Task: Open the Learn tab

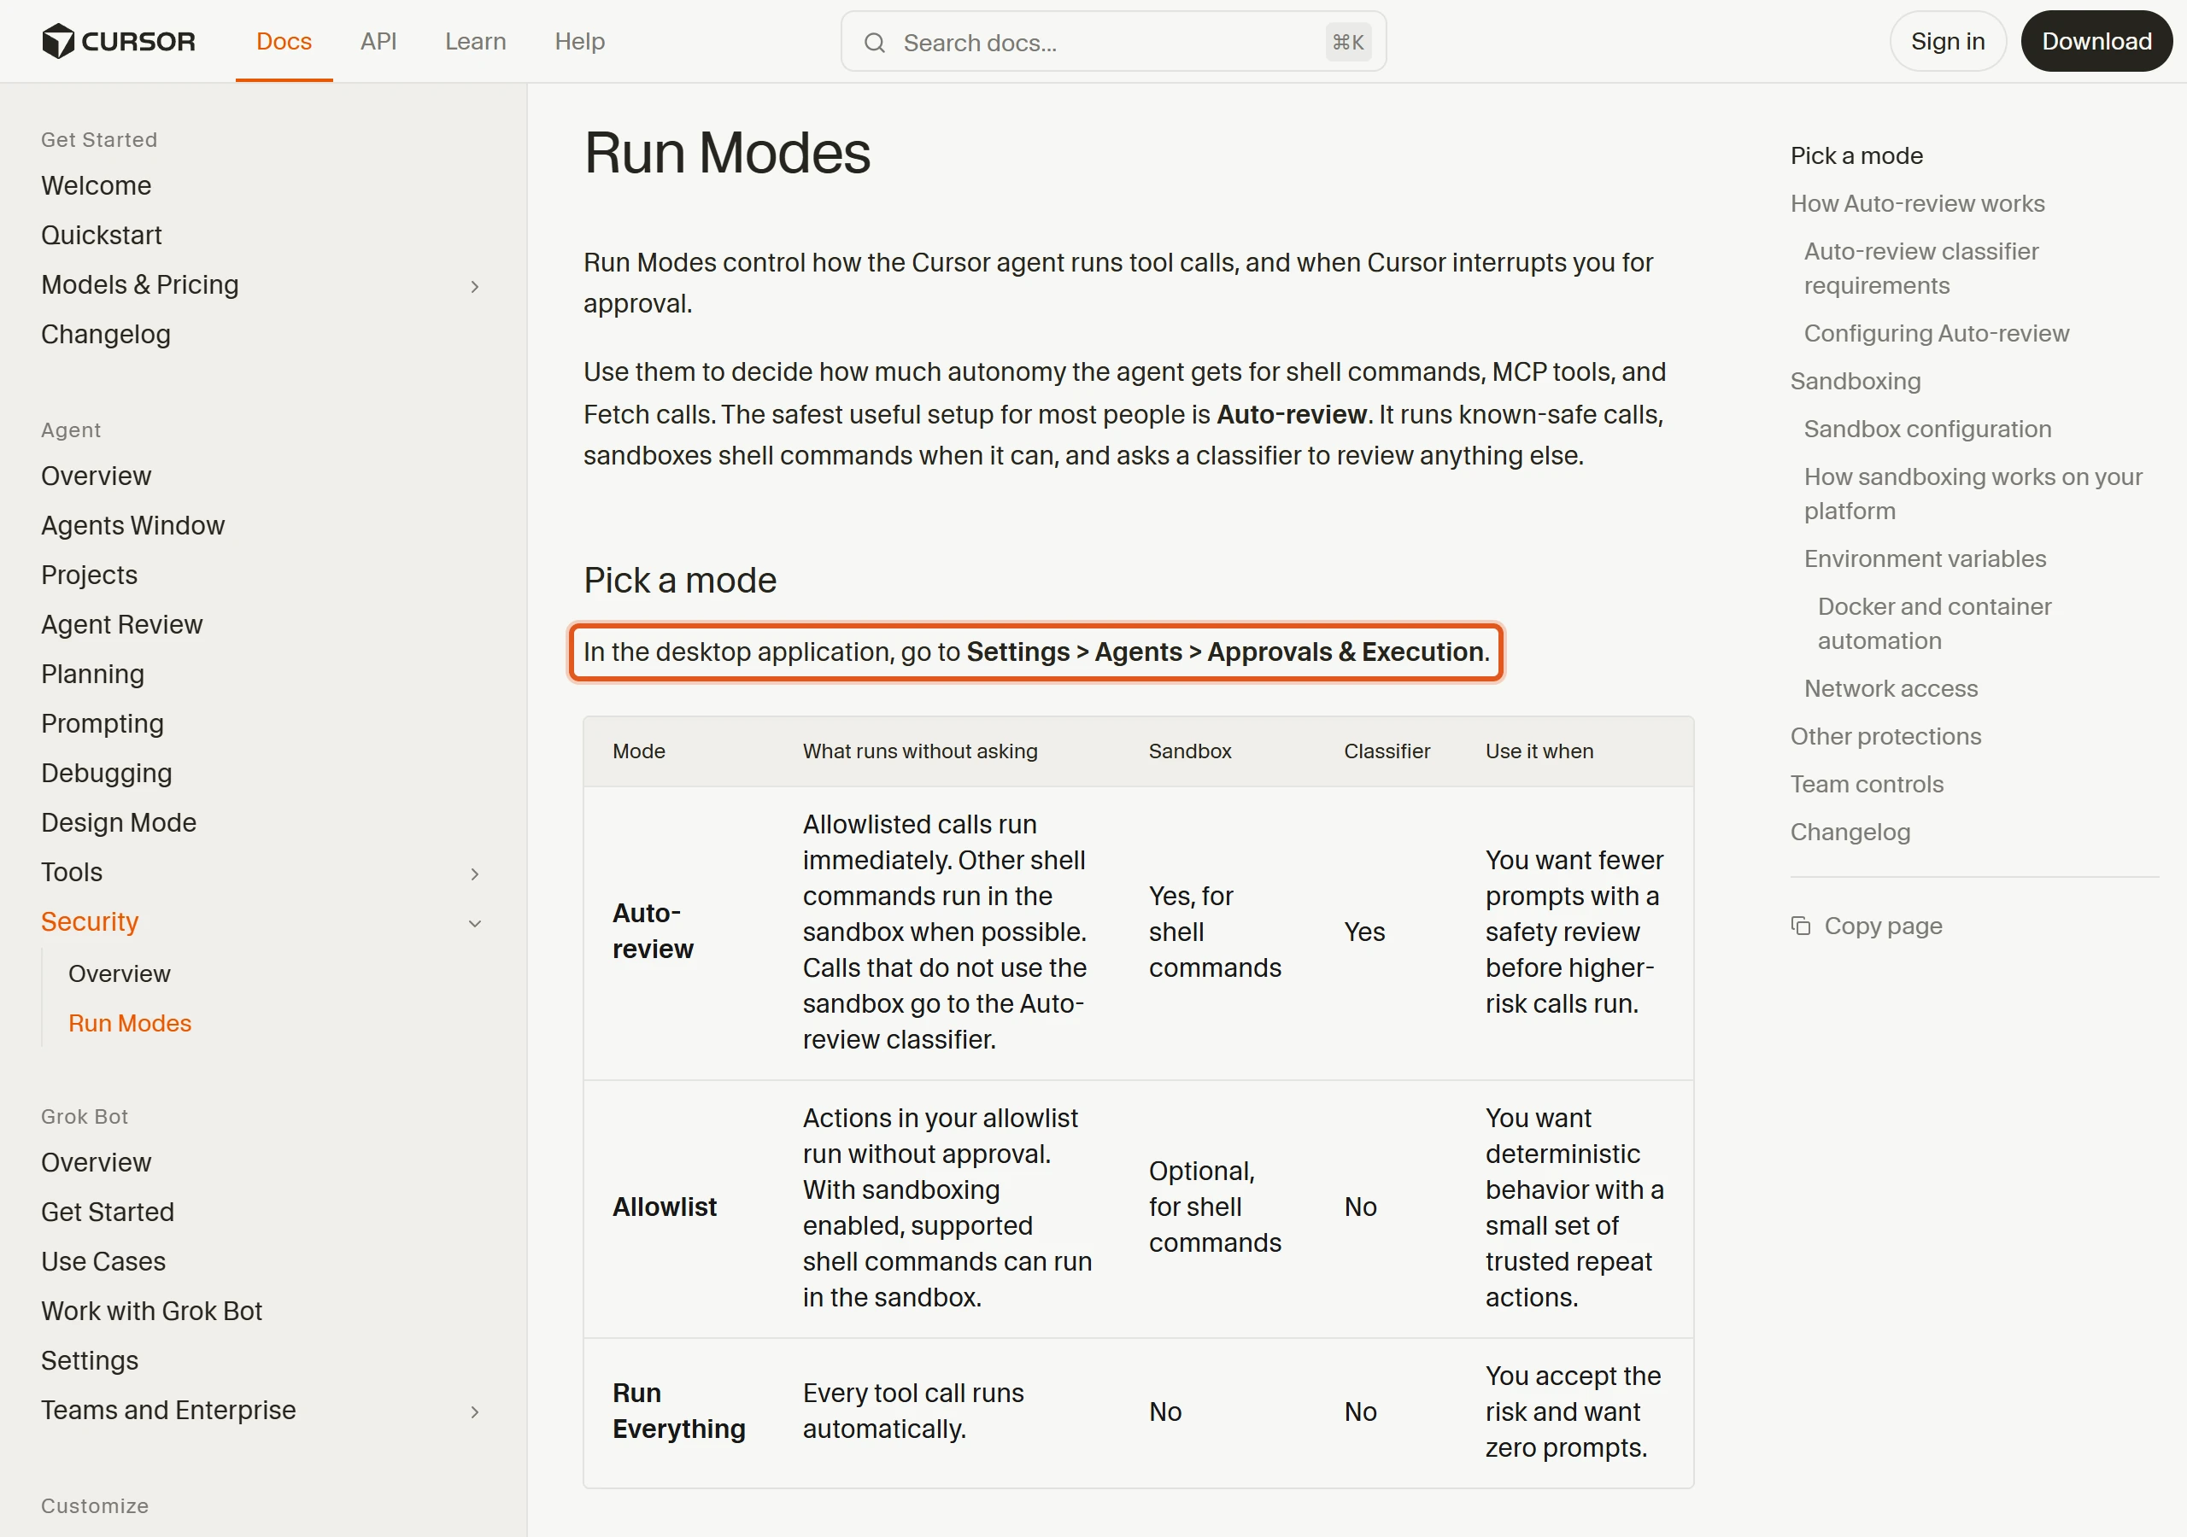Action: click(x=475, y=41)
